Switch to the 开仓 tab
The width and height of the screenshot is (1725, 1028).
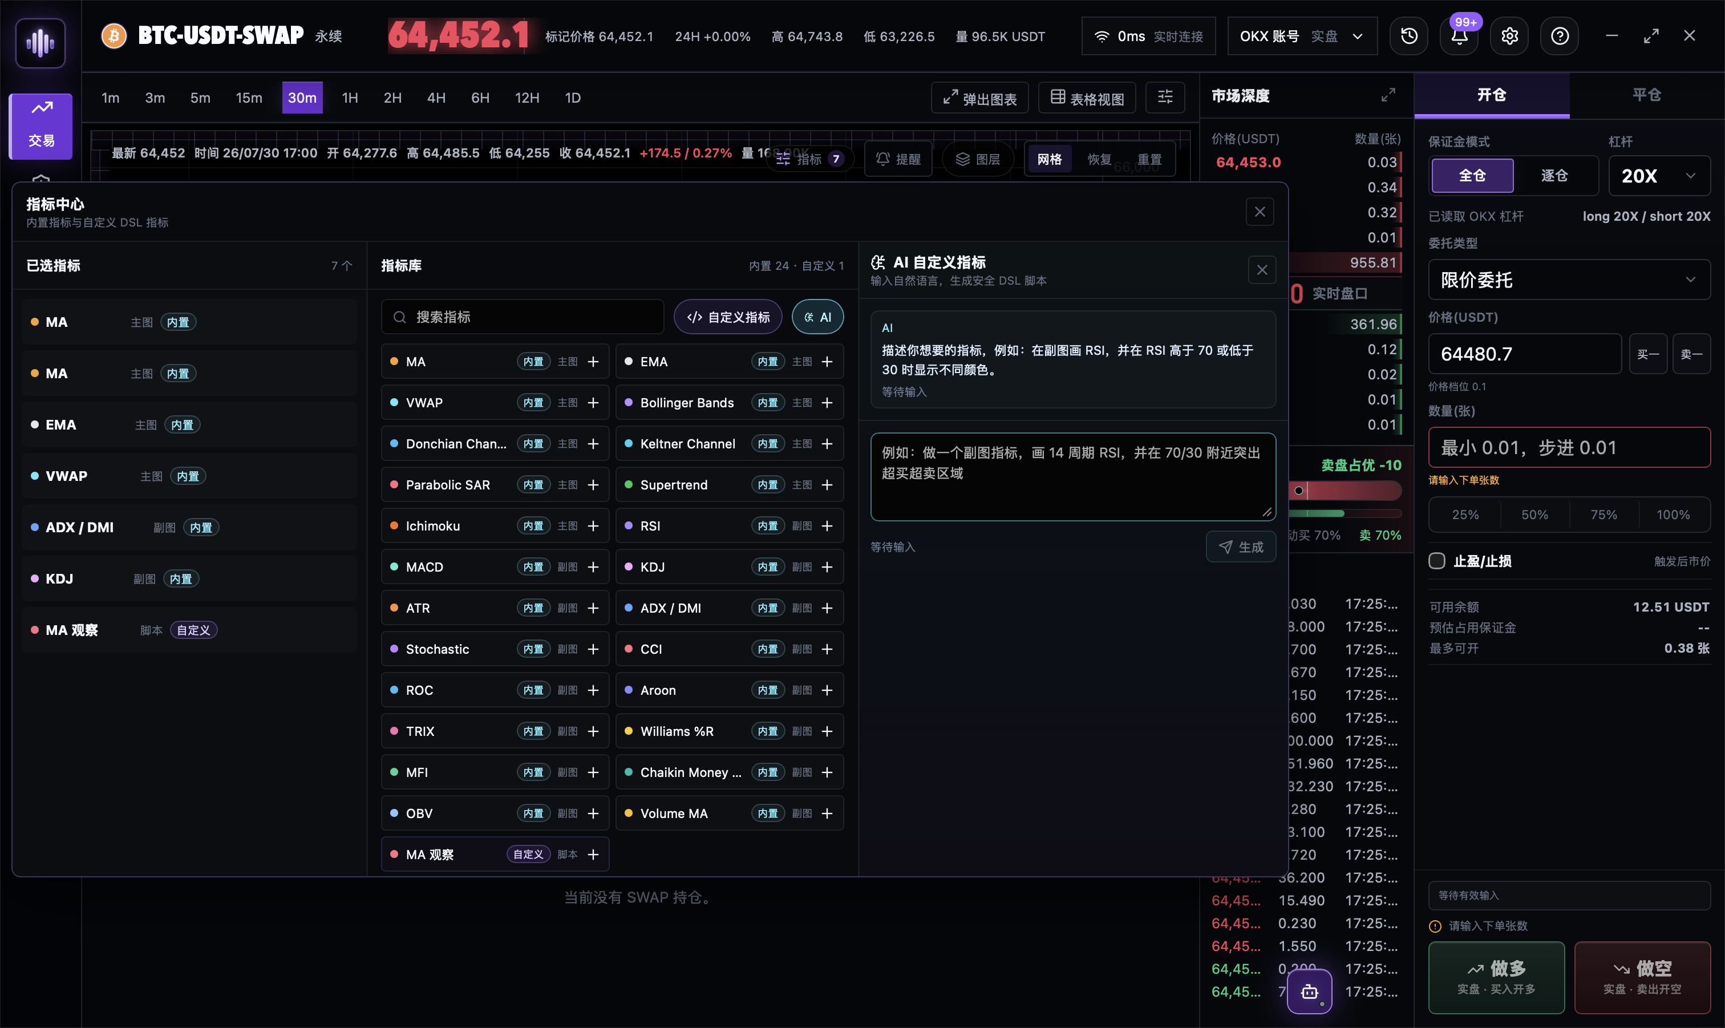tap(1492, 95)
